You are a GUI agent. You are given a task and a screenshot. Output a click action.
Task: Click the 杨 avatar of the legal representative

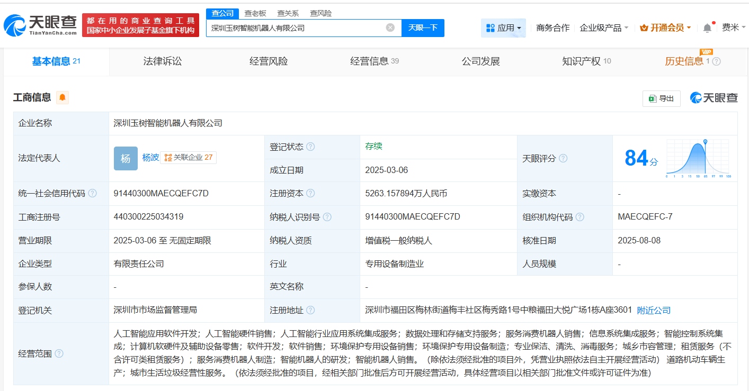[x=125, y=158]
